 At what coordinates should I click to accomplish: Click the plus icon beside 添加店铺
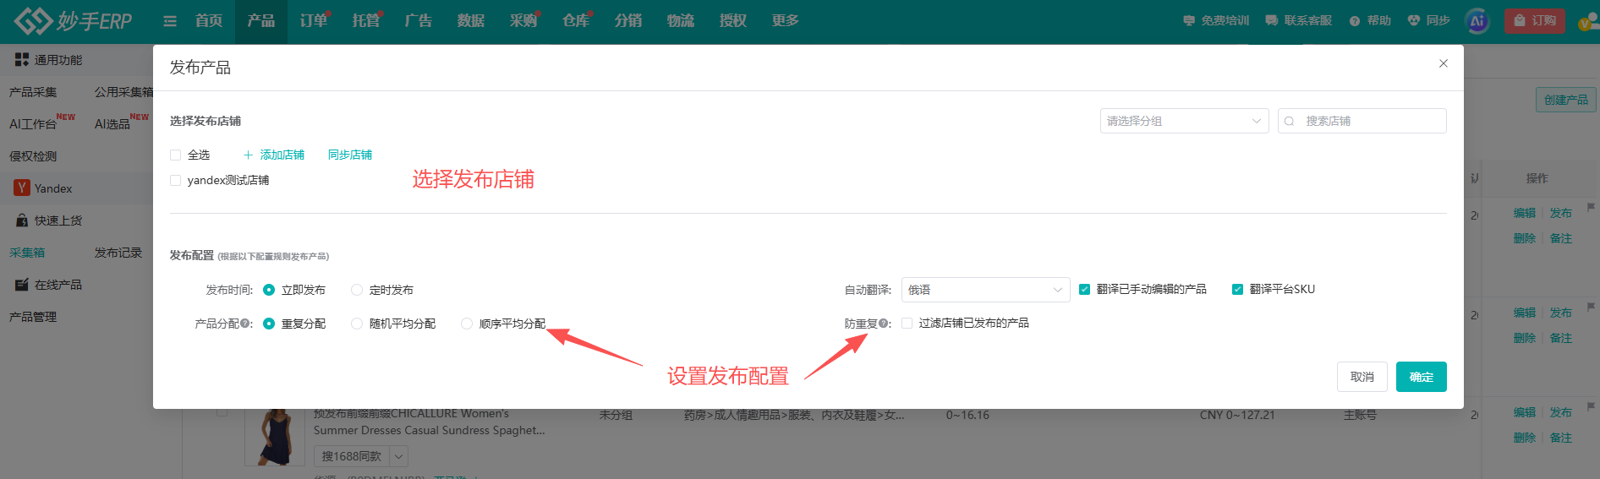pos(248,155)
